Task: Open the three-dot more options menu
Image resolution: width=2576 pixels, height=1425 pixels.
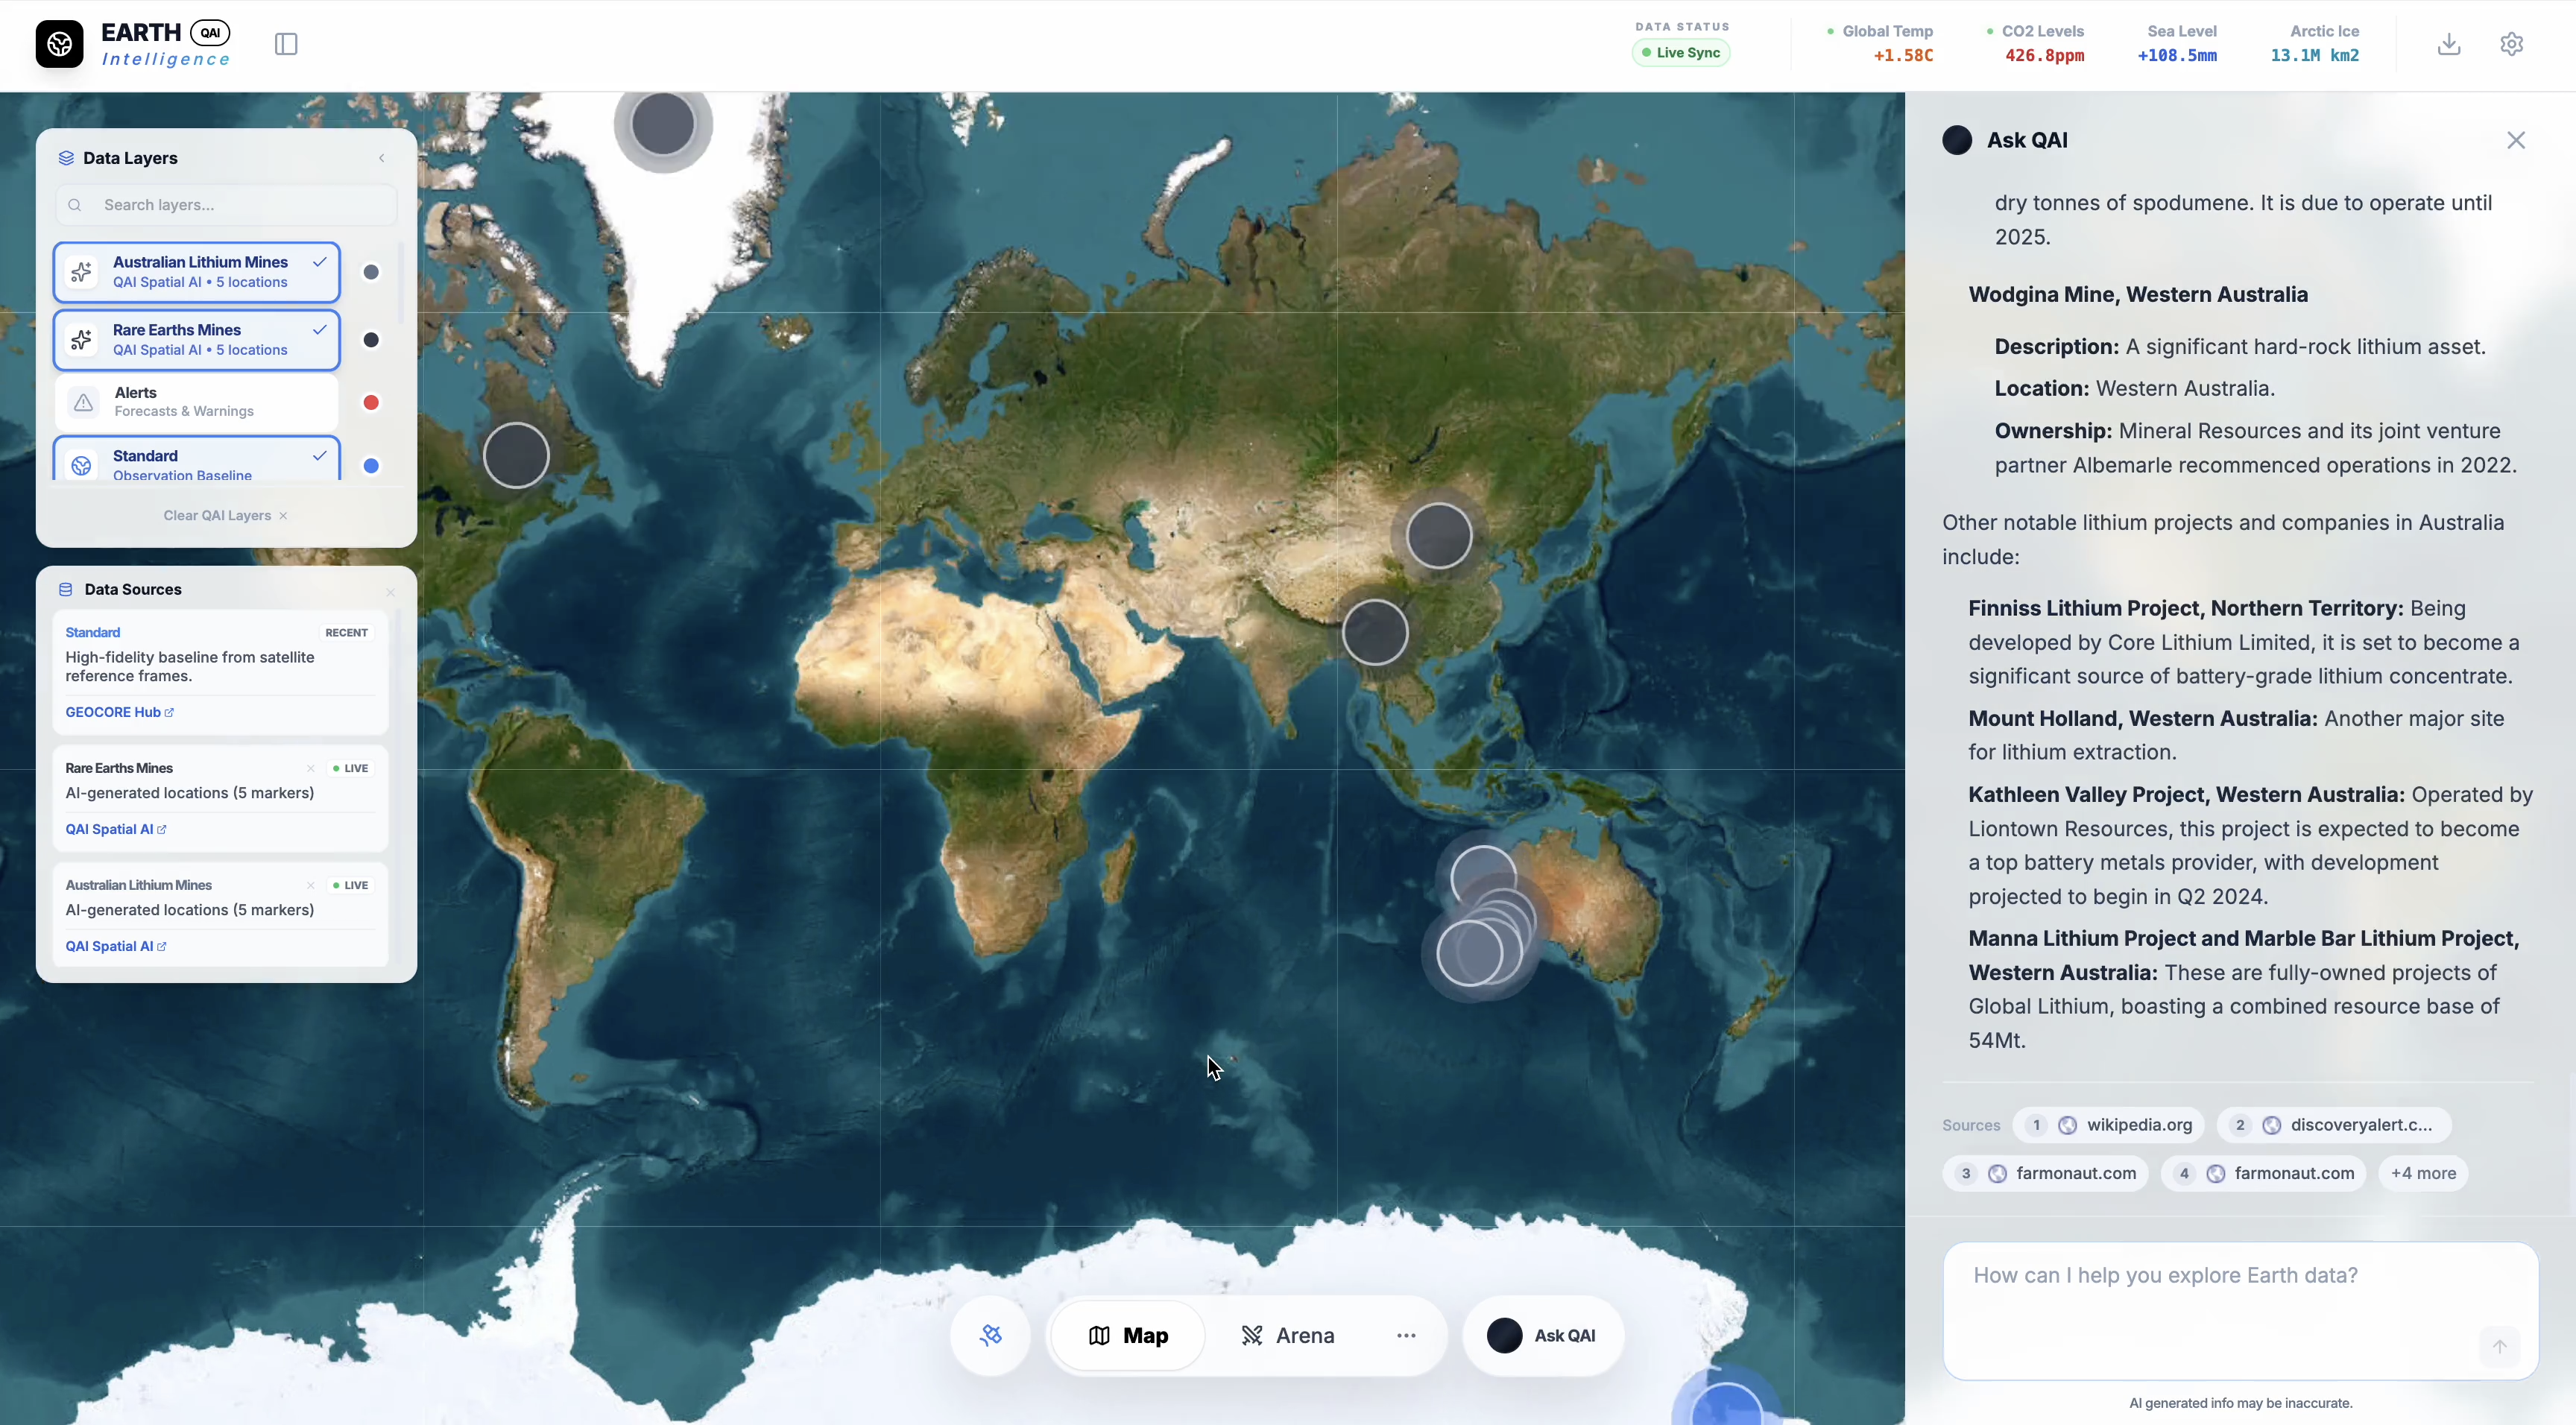Action: 1406,1335
